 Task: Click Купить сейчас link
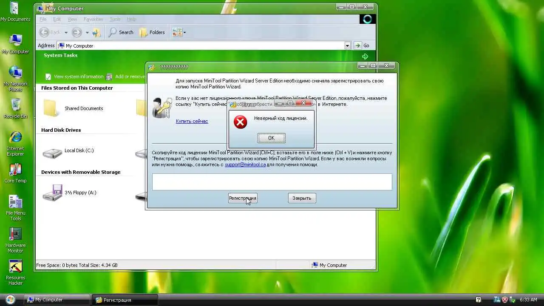click(192, 121)
